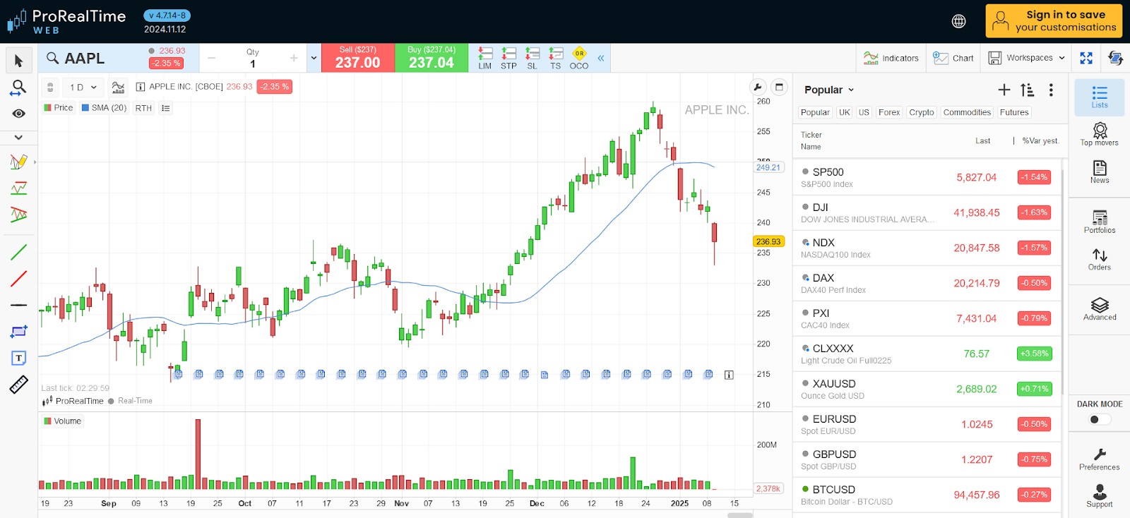Click the sync workspace icon at top right
Screen dimensions: 1130x518
(x=1116, y=58)
